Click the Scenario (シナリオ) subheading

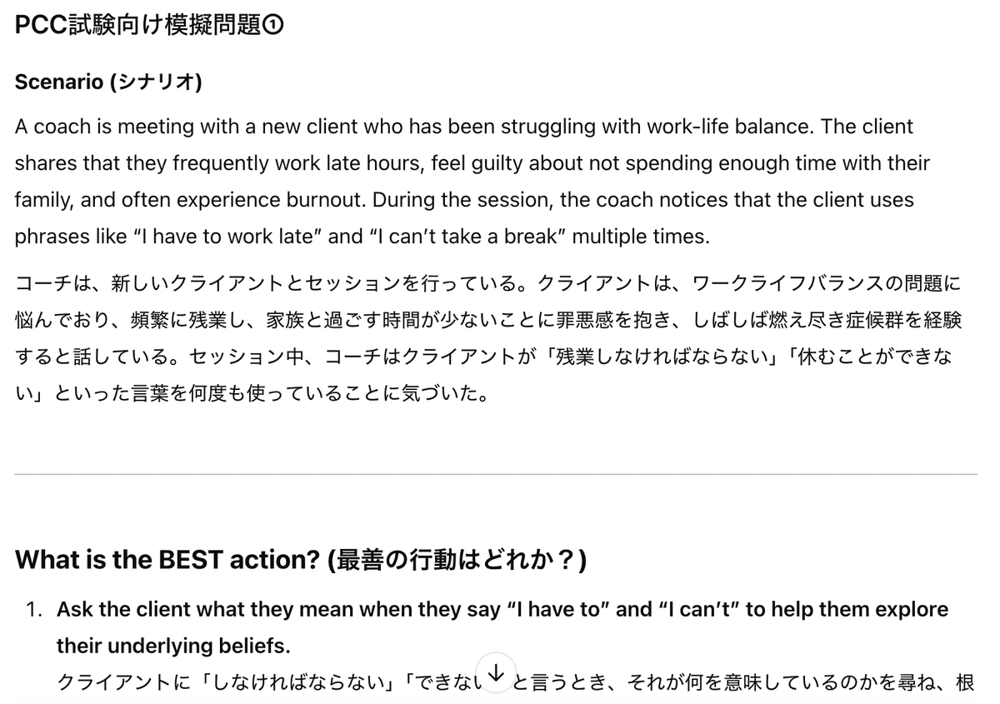[x=108, y=83]
